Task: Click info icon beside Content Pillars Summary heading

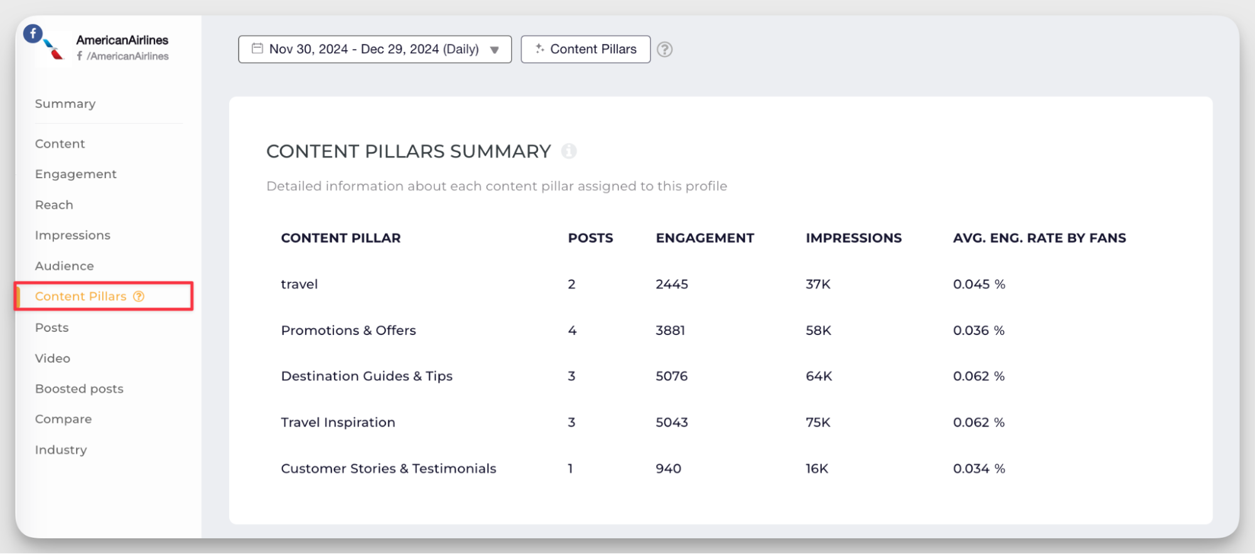Action: tap(569, 151)
